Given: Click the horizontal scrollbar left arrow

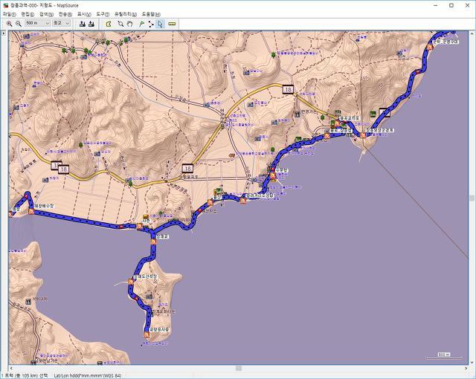Looking at the screenshot, I should click(12, 368).
